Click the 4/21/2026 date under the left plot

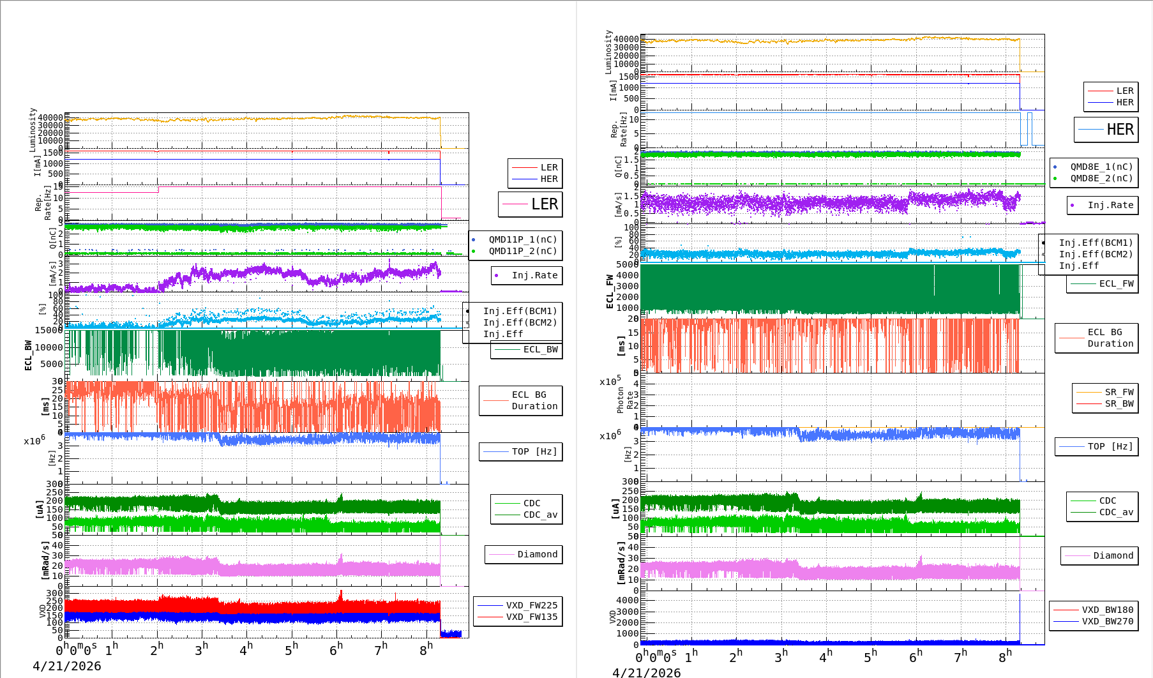[x=67, y=666]
